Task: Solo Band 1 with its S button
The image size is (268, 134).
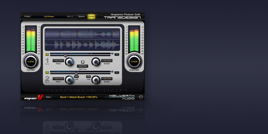Action: pyautogui.click(x=117, y=54)
